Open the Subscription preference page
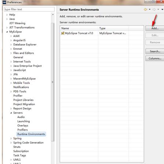Viewport: 164px width, 164px height. pos(21,151)
